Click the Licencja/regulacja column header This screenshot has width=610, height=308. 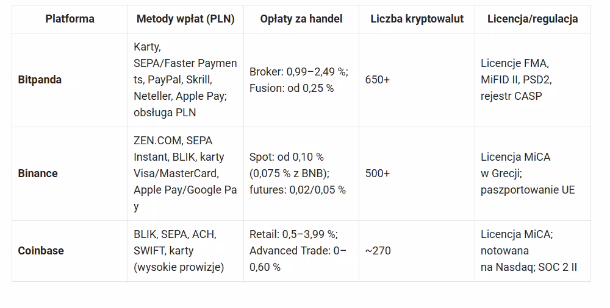(x=533, y=19)
